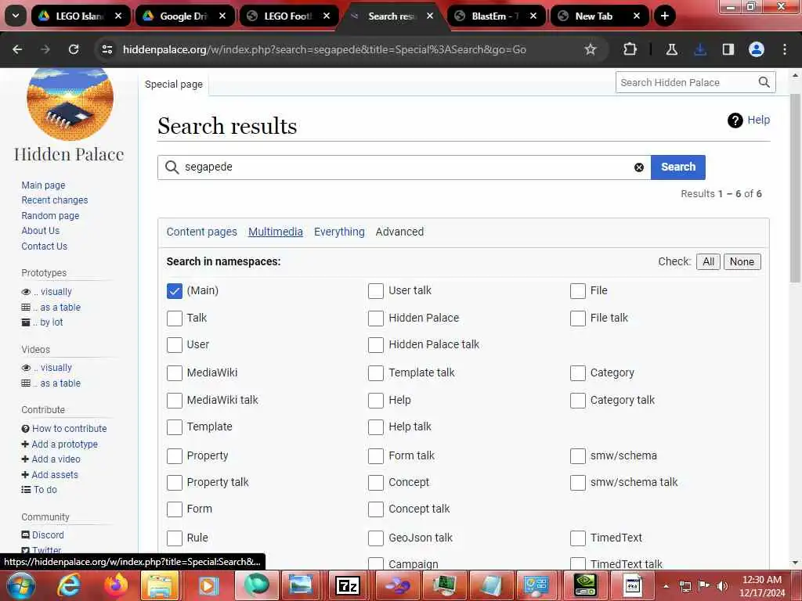Click the browser back arrow

(17, 49)
